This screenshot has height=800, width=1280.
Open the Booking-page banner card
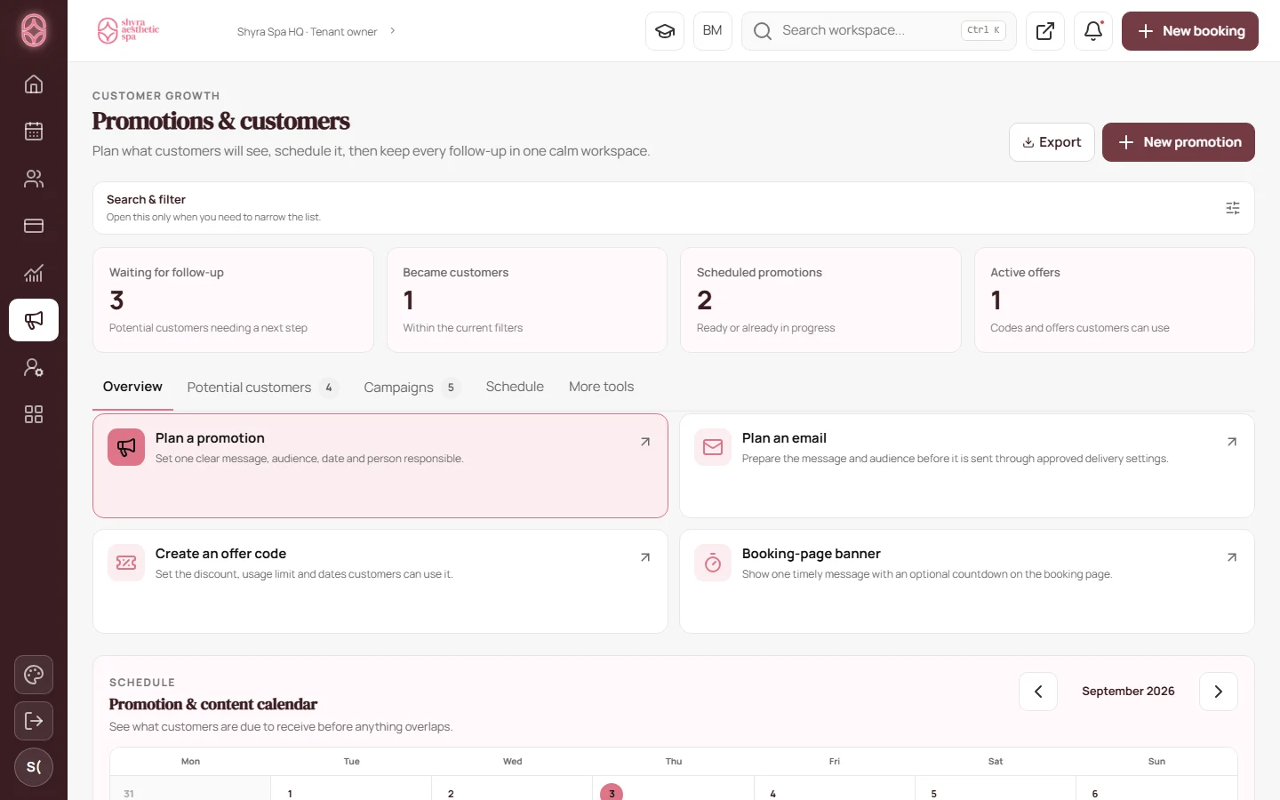pyautogui.click(x=967, y=581)
